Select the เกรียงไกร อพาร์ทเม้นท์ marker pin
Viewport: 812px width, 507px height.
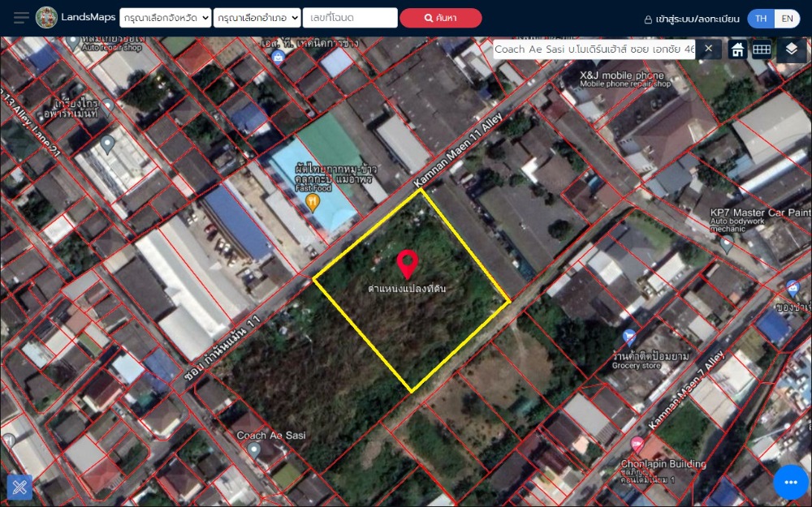(108, 107)
